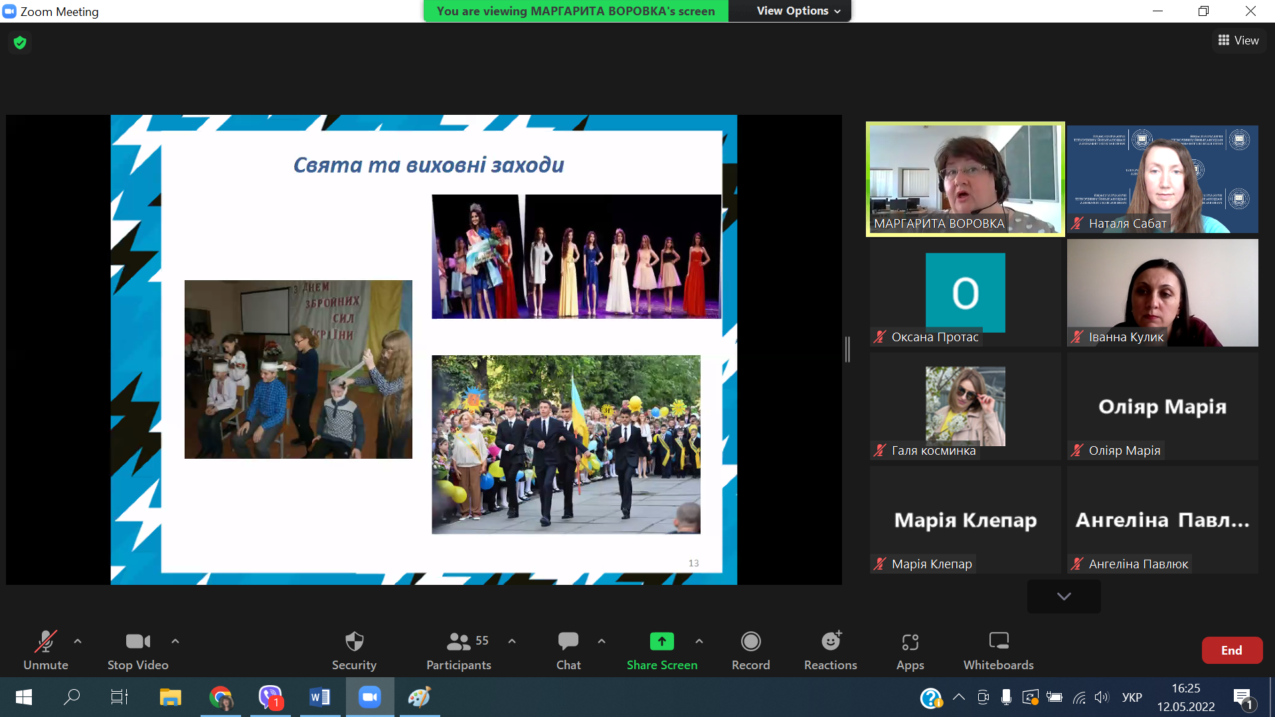Open the Security shield options
This screenshot has height=717, width=1275.
coord(354,650)
